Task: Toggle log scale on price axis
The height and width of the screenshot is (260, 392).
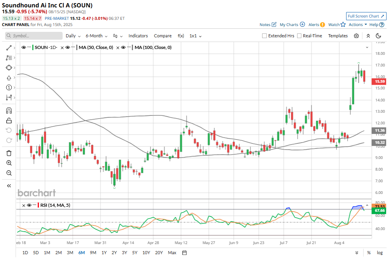Action: pyautogui.click(x=380, y=253)
